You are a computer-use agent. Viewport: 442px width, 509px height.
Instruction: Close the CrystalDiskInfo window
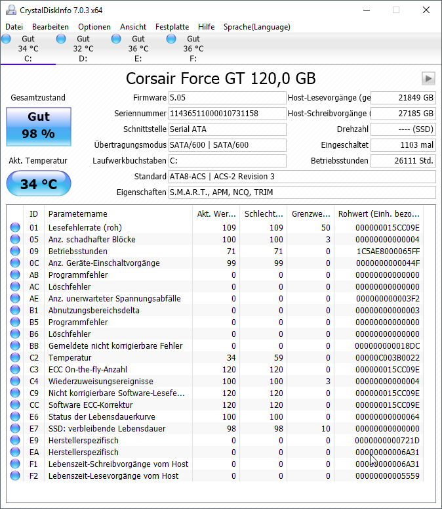click(426, 10)
